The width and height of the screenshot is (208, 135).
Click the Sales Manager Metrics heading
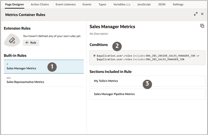(112, 26)
